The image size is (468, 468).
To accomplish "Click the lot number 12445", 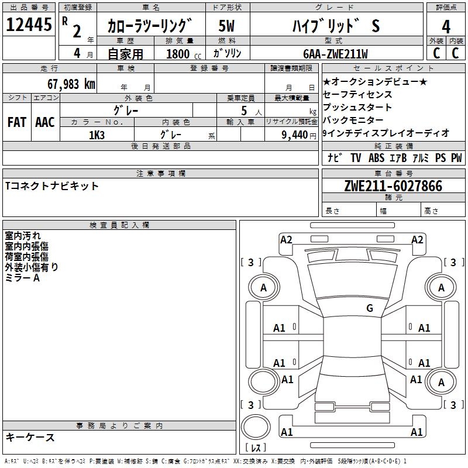I will click(x=29, y=25).
